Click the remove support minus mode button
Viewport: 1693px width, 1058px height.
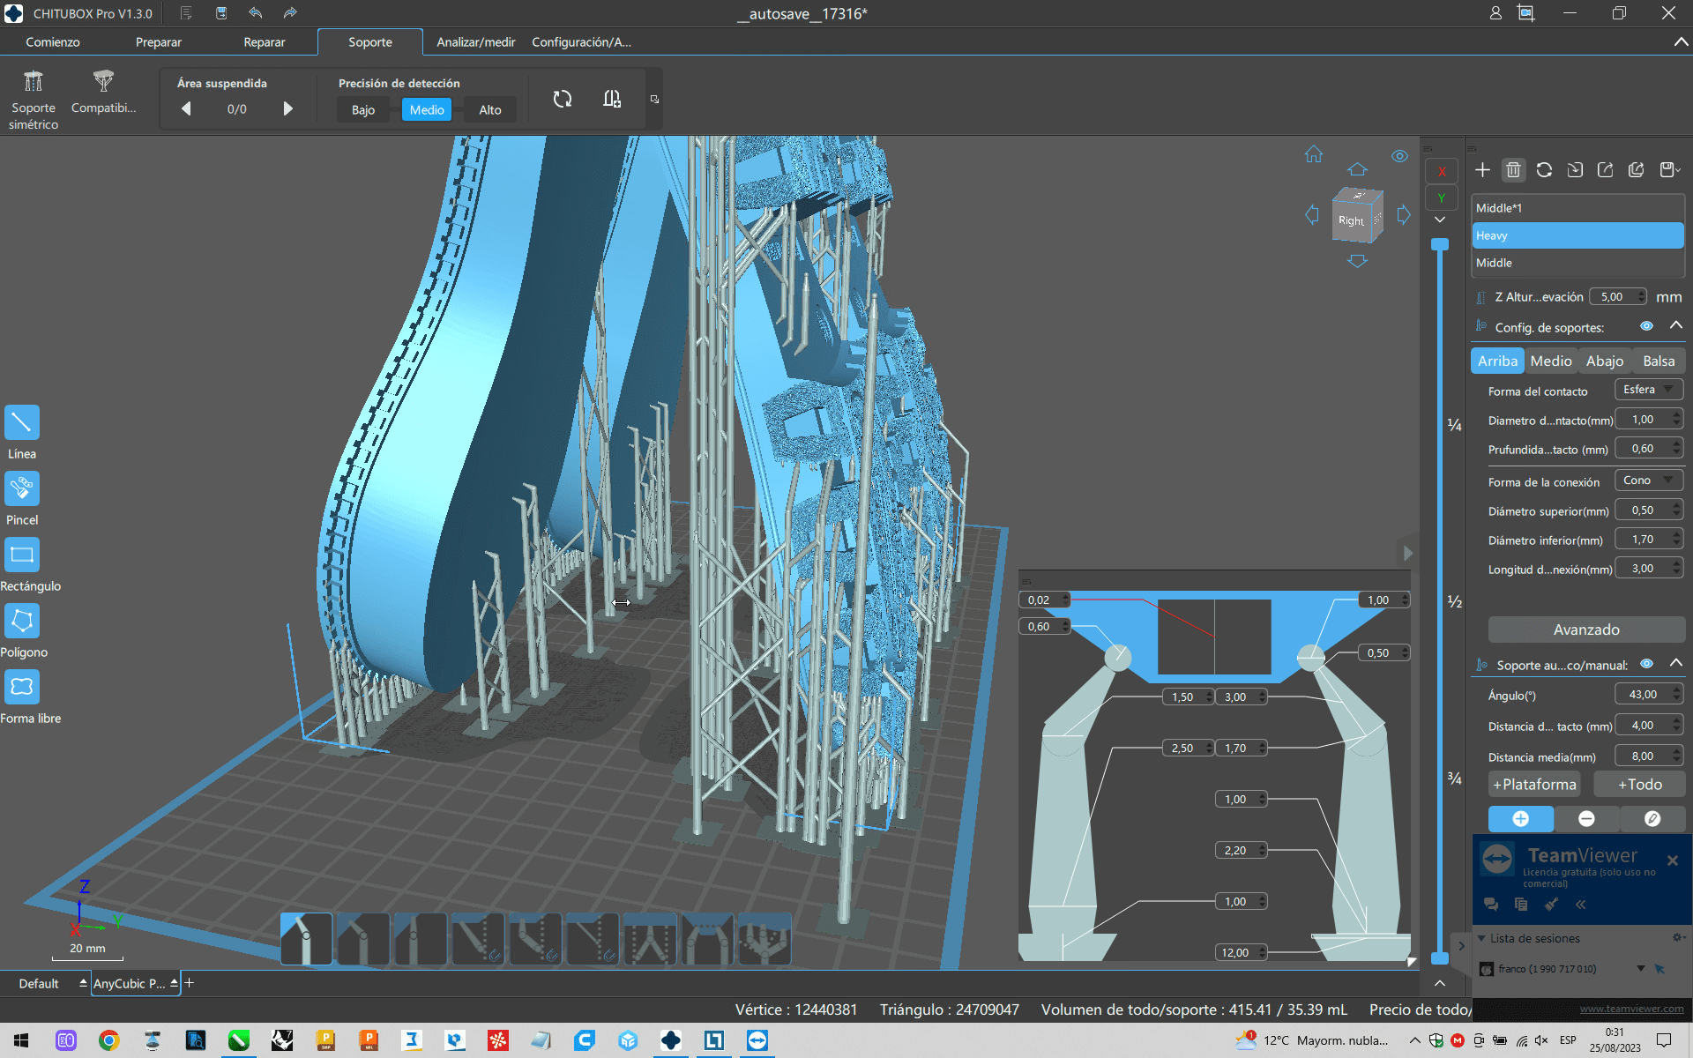coord(1586,819)
